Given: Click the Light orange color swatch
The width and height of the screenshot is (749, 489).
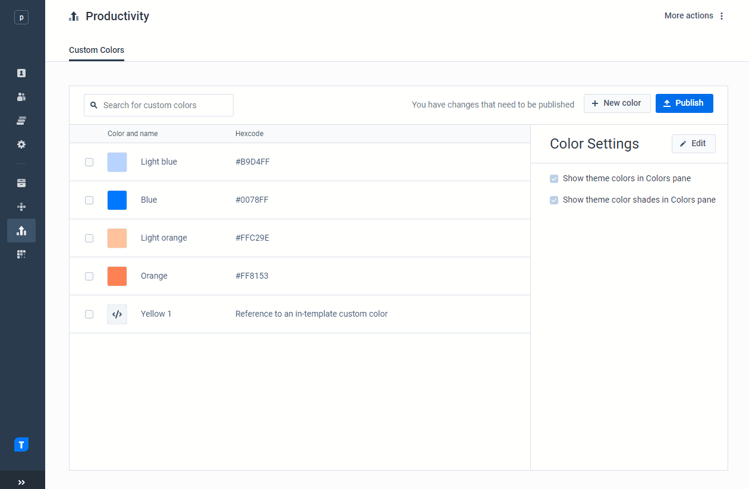Looking at the screenshot, I should [x=117, y=238].
